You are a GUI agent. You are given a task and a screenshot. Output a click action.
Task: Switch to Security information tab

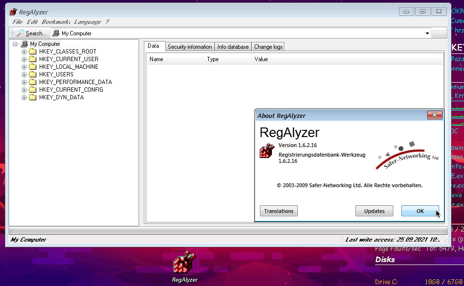coord(190,47)
